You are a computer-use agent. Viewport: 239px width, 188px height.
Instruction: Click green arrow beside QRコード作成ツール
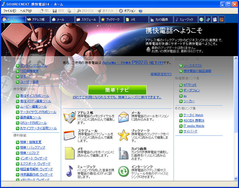17,123
